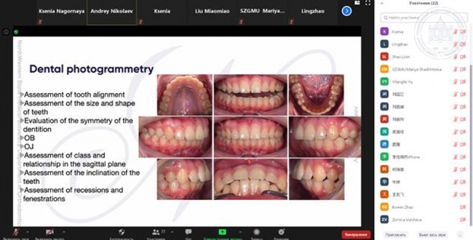Click Shao Lixin's camera-off icon
473x240 pixels.
click(463, 57)
